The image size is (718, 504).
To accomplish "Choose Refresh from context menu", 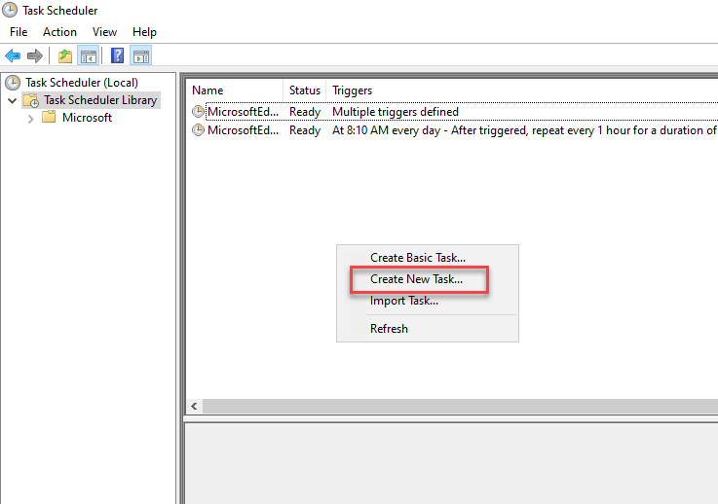I will (x=428, y=328).
